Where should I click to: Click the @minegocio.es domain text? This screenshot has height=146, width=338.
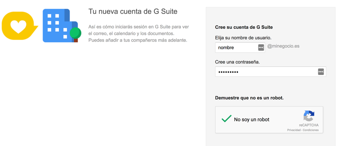(x=283, y=46)
